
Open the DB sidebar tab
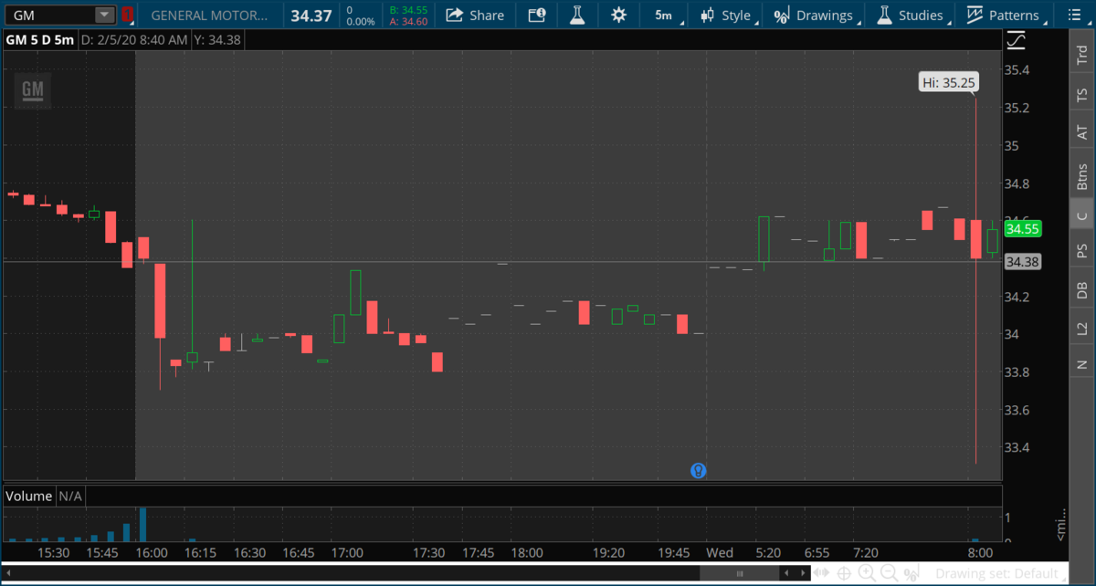tap(1082, 289)
